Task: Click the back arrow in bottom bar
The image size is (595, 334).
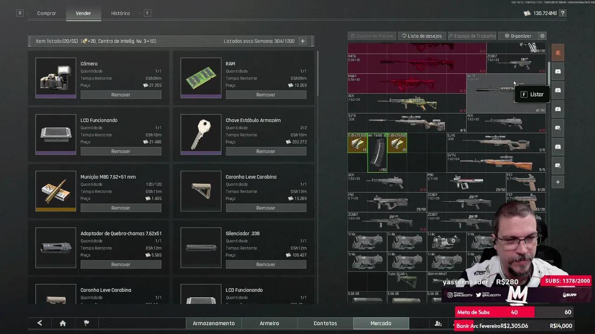Action: click(x=40, y=323)
